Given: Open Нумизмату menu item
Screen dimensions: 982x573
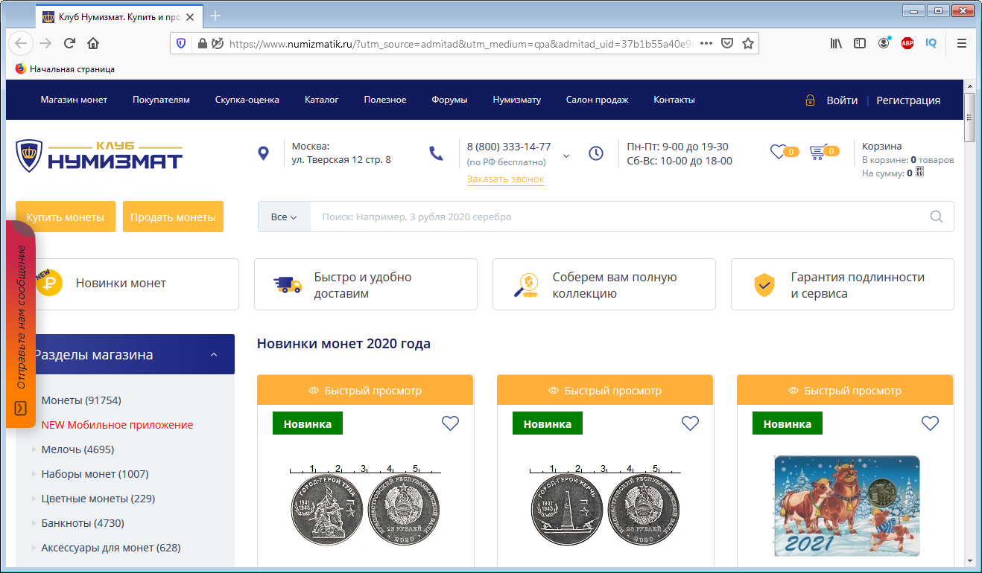Looking at the screenshot, I should pos(517,100).
